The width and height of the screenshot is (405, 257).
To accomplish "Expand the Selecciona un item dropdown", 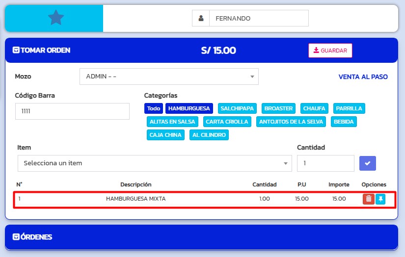I will (154, 163).
